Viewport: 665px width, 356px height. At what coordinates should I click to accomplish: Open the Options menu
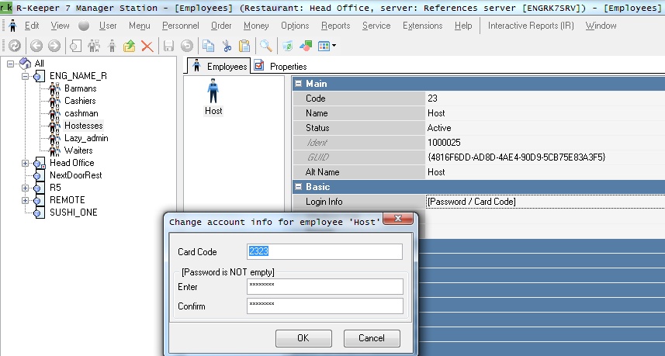pyautogui.click(x=295, y=26)
